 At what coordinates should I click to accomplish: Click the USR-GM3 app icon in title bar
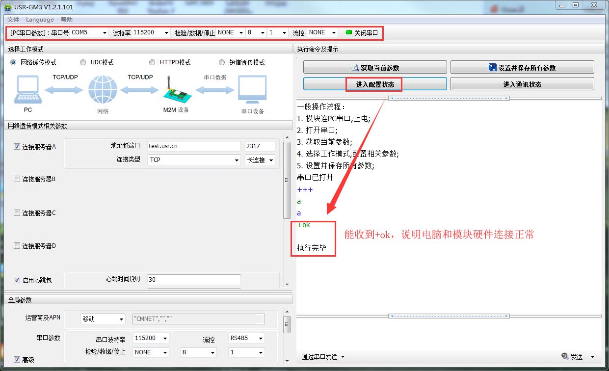coord(7,7)
